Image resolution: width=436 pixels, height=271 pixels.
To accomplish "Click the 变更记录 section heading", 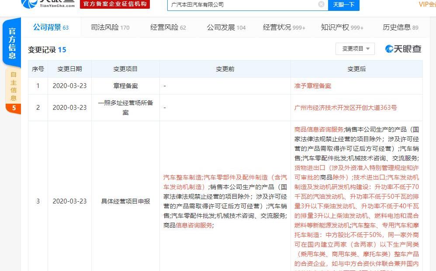I will click(x=47, y=50).
